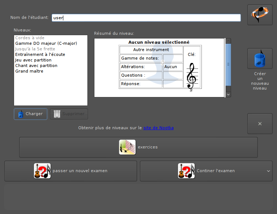Click the summary scrollbar down arrow

point(228,94)
